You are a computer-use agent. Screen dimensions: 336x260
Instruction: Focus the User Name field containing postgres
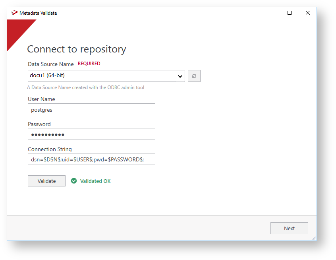click(x=91, y=109)
